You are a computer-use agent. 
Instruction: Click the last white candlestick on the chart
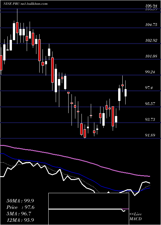tap(126, 93)
